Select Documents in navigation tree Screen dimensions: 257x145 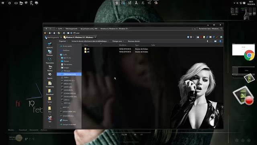tap(66, 64)
